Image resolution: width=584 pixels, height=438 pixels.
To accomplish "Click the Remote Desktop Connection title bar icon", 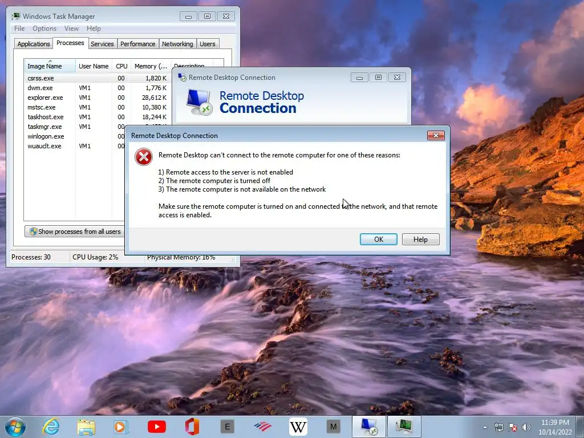I will click(x=182, y=78).
